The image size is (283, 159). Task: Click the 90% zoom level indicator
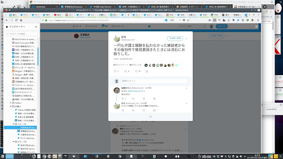click(172, 20)
